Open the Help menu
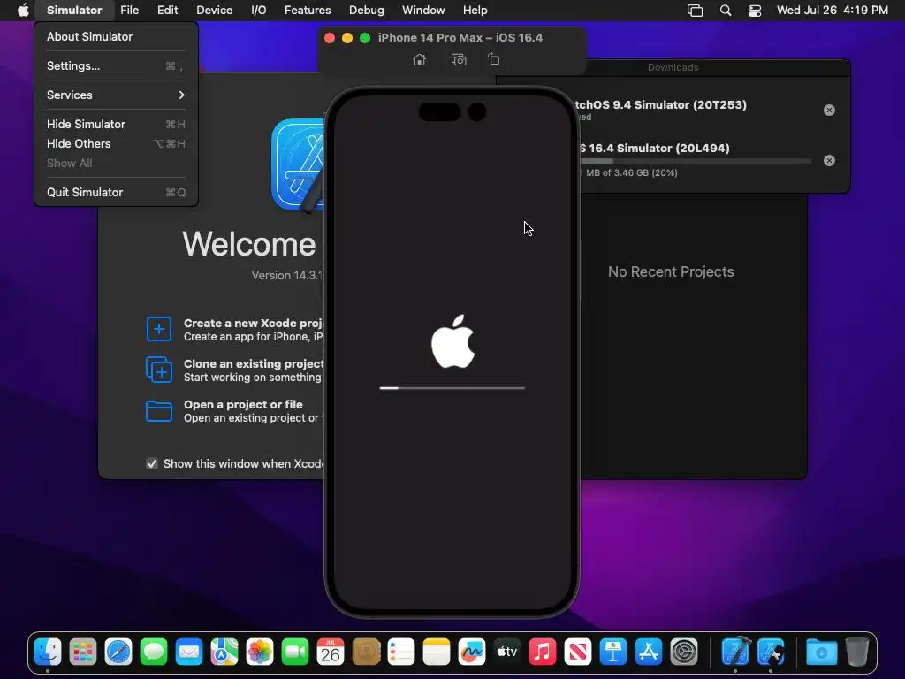The image size is (905, 679). click(475, 11)
